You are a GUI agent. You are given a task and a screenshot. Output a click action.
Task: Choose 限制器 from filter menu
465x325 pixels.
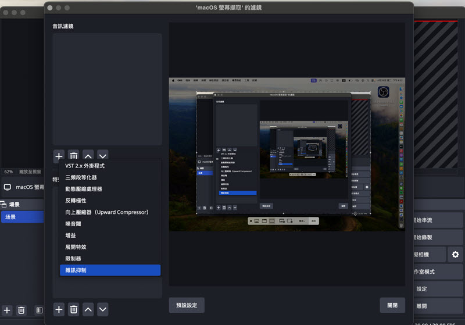pyautogui.click(x=110, y=259)
